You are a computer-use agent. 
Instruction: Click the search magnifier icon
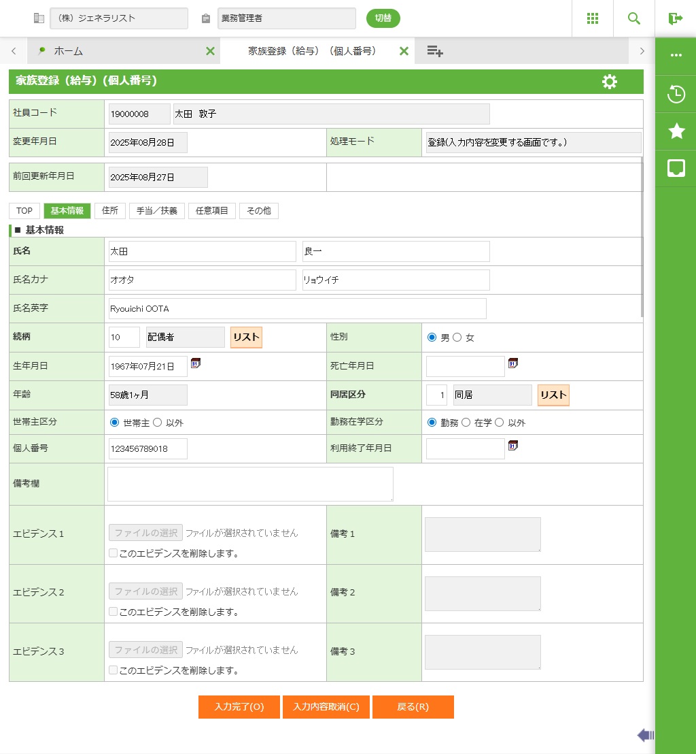pyautogui.click(x=633, y=18)
